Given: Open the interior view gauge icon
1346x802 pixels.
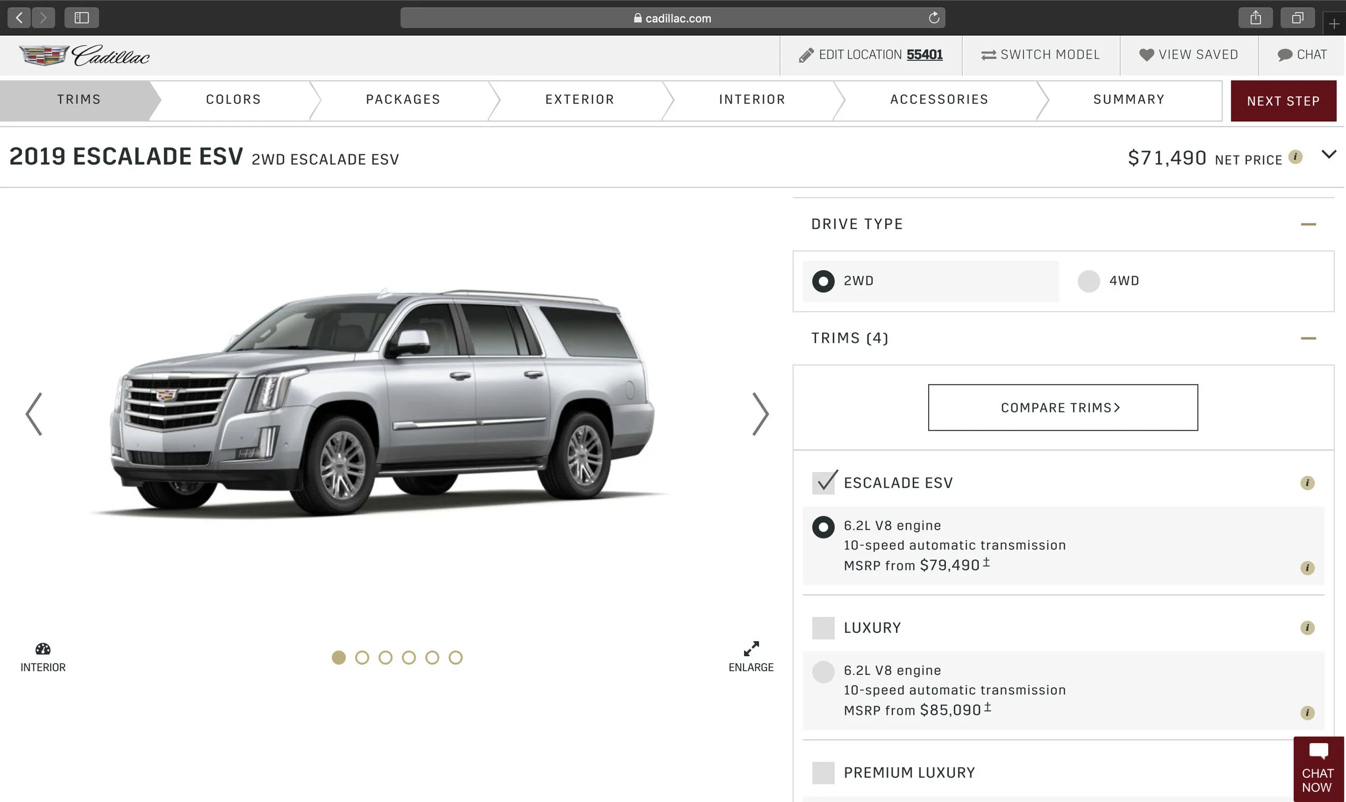Looking at the screenshot, I should (x=43, y=649).
